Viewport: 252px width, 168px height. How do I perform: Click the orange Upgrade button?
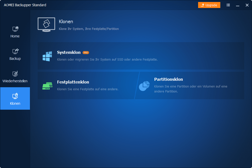[209, 5]
